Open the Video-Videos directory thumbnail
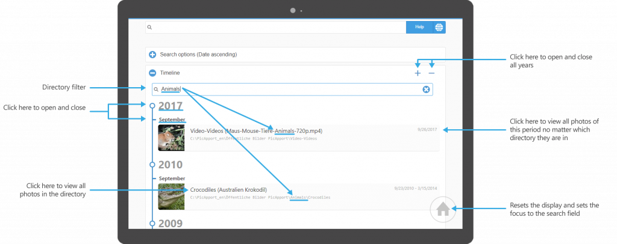The width and height of the screenshot is (617, 244). coord(171,136)
